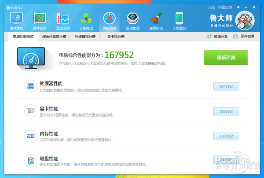Click the large monitor gauge illustration

[31, 58]
